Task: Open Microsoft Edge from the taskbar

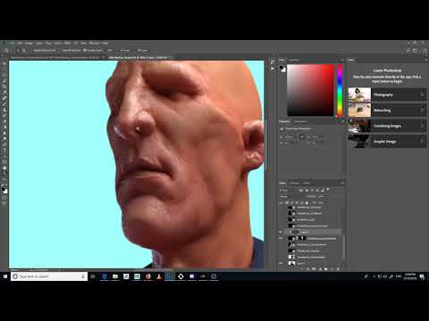Action: click(x=105, y=276)
